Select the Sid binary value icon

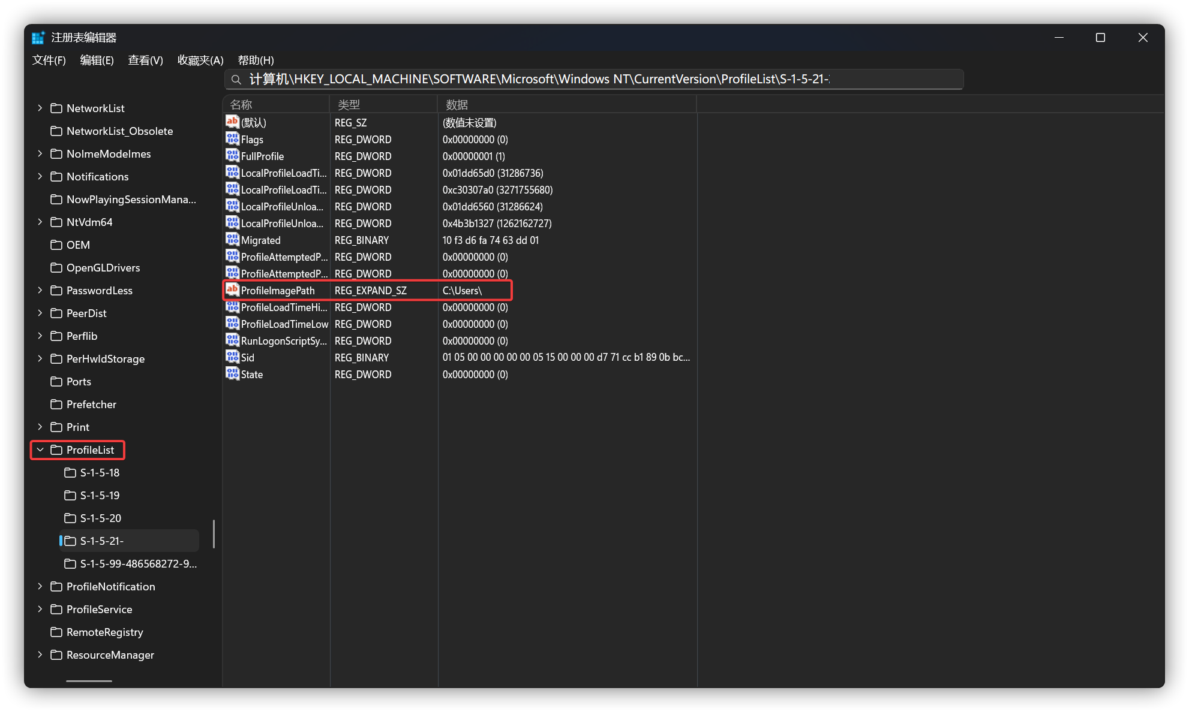232,357
